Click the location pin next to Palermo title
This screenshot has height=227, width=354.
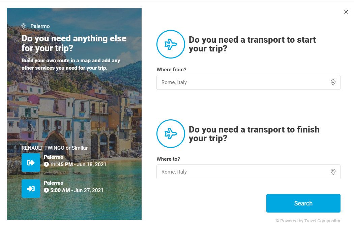click(x=24, y=26)
